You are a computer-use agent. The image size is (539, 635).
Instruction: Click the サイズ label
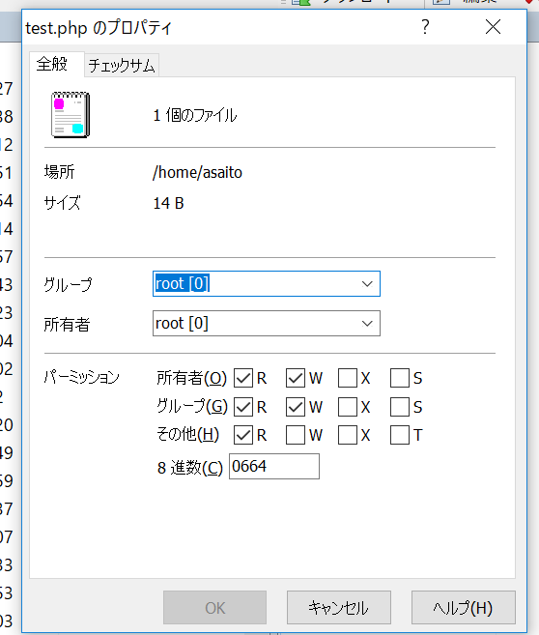click(x=62, y=203)
